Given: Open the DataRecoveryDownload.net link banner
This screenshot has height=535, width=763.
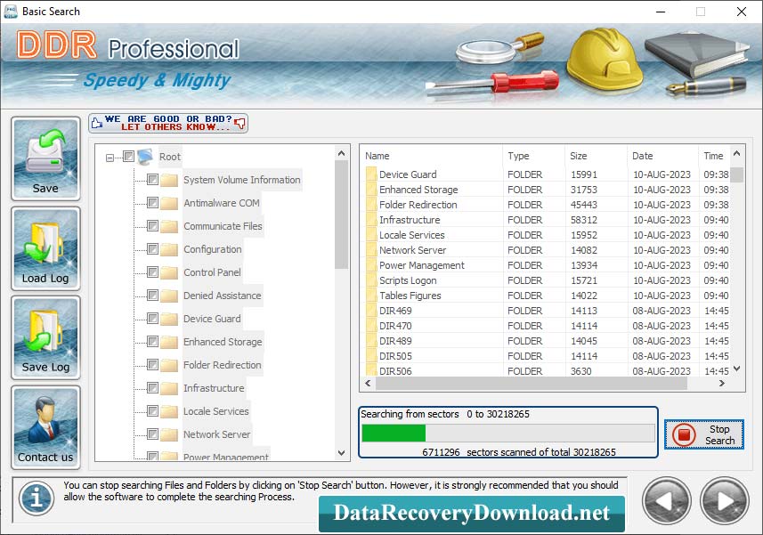Looking at the screenshot, I should coord(472,513).
